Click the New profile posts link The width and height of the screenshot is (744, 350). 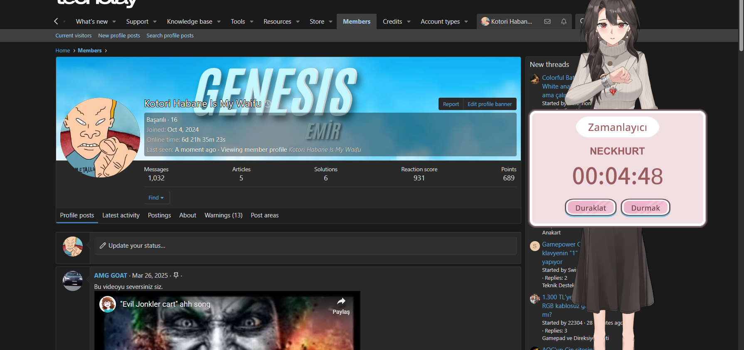coord(119,36)
